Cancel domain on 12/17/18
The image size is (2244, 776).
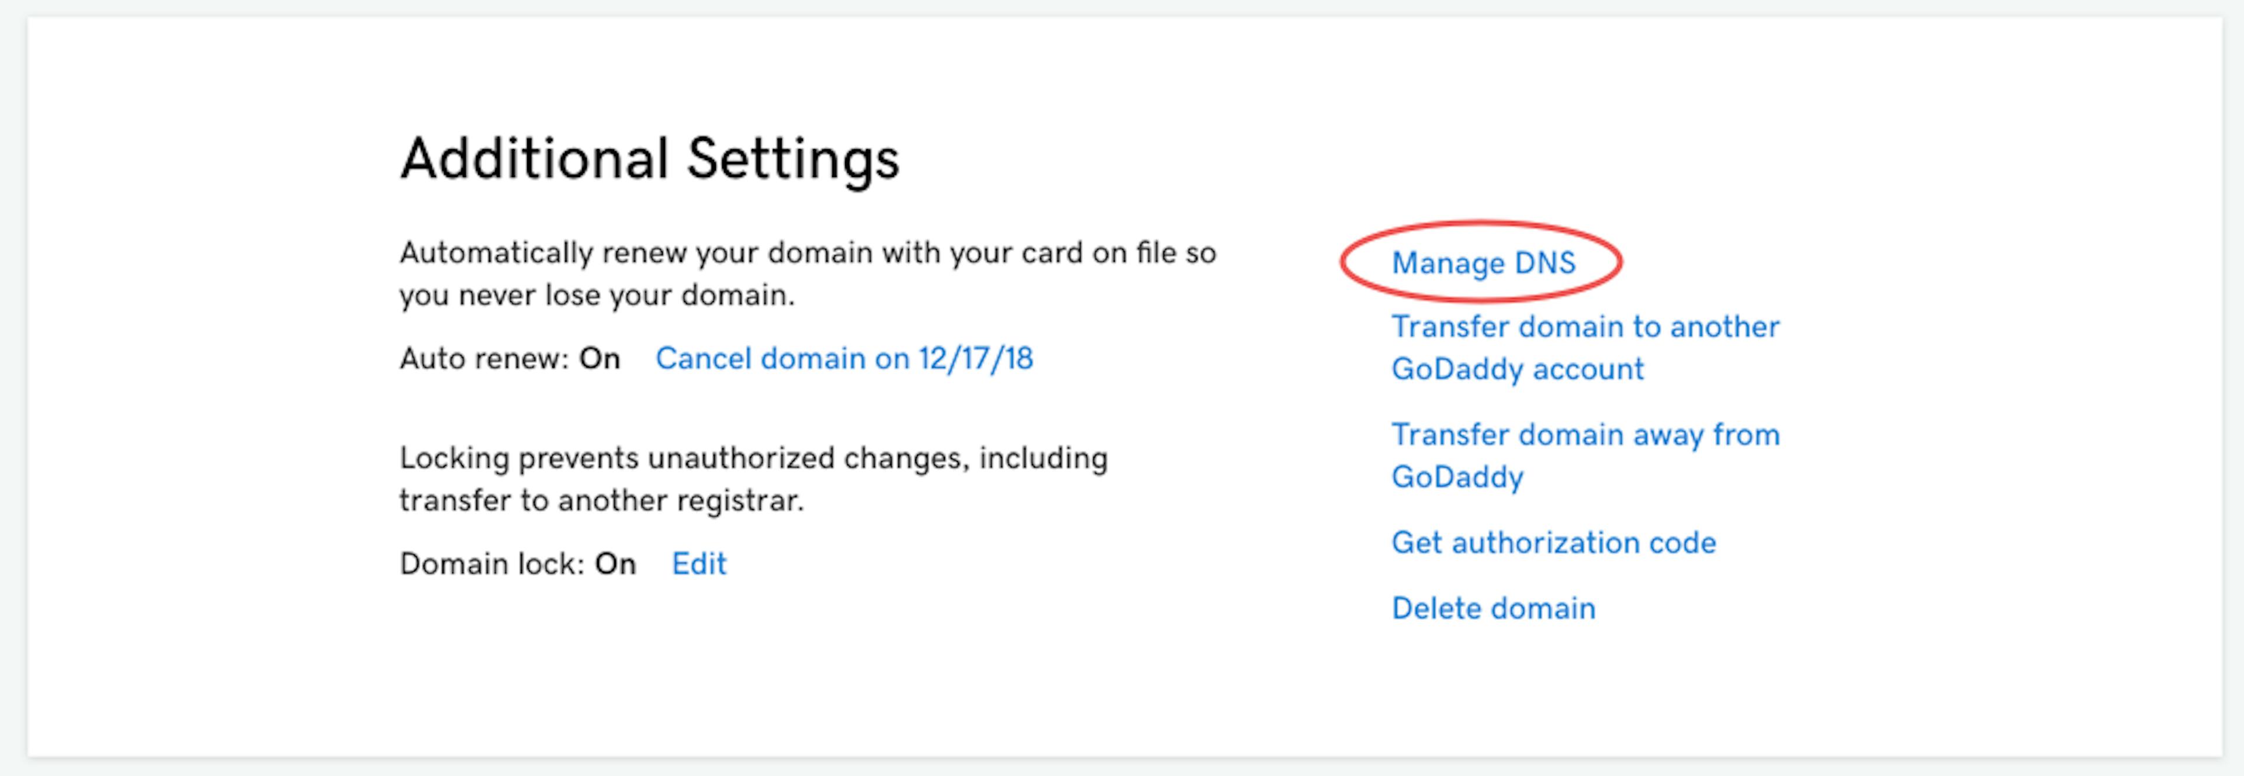pyautogui.click(x=843, y=359)
